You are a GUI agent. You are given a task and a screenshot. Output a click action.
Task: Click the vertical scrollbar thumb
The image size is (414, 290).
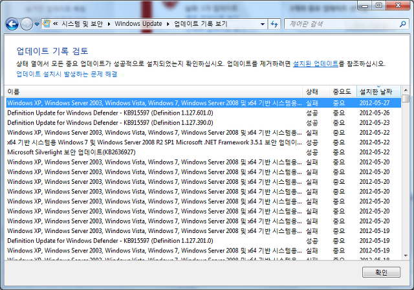click(406, 99)
